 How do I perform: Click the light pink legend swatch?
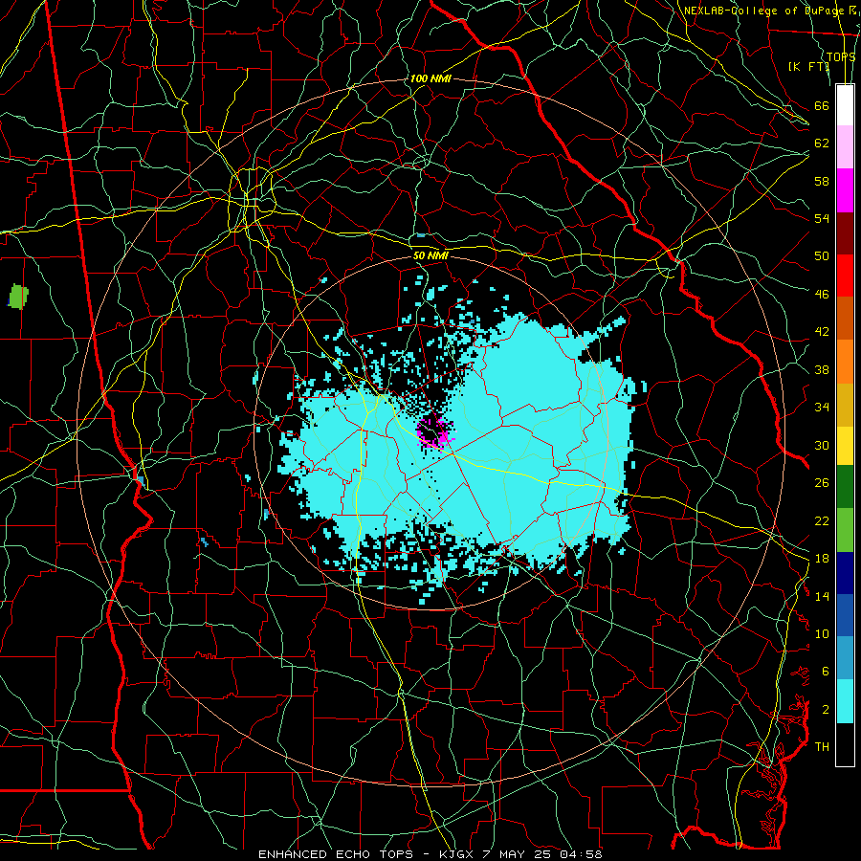845,146
